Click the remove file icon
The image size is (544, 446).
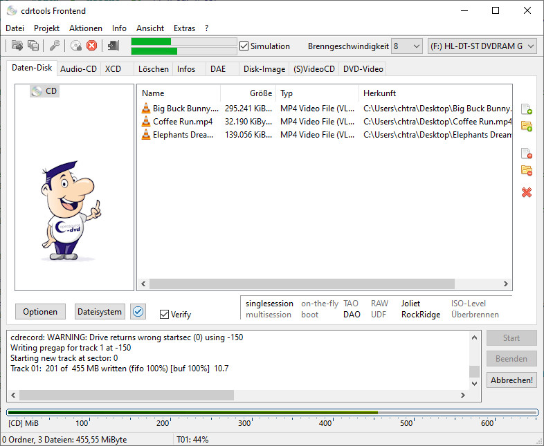pos(526,154)
